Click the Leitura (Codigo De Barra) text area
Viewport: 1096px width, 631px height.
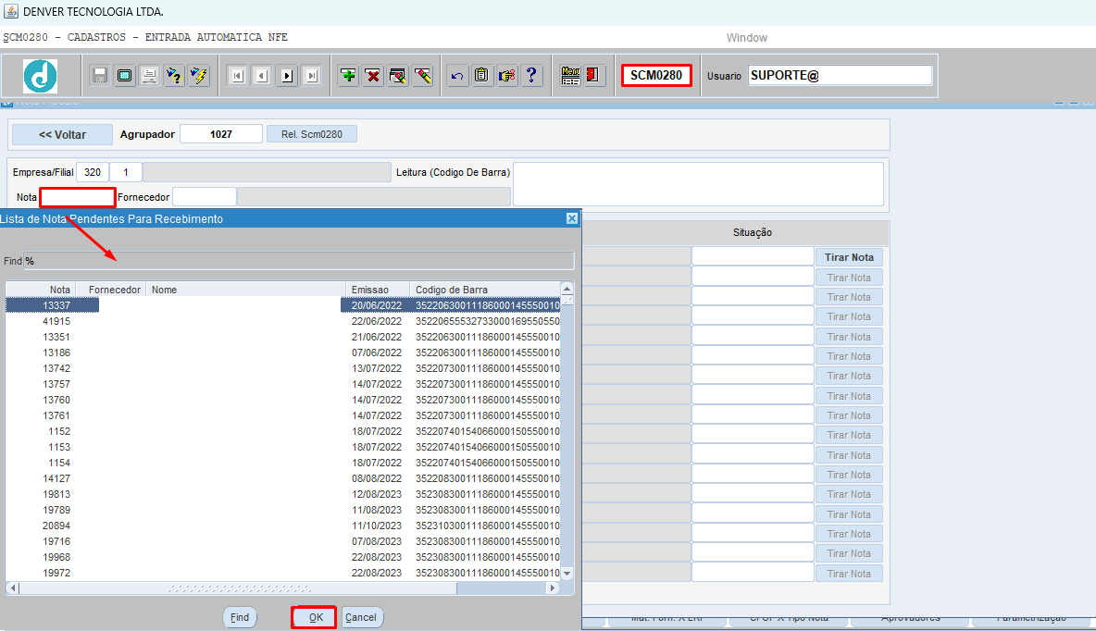tap(698, 184)
